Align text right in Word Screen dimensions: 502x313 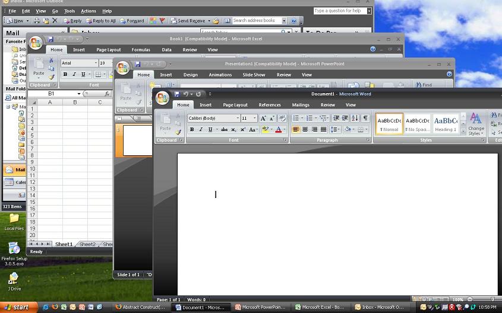pos(314,129)
